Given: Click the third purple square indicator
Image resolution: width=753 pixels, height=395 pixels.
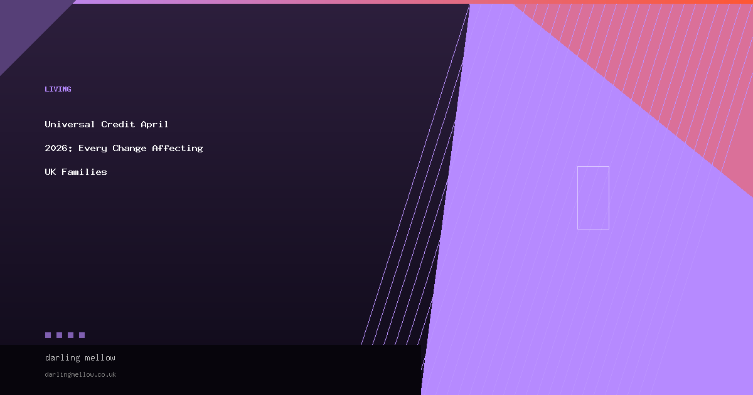Looking at the screenshot, I should (x=70, y=335).
